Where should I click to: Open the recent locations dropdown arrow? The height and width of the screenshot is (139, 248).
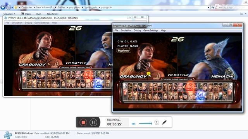12,7
